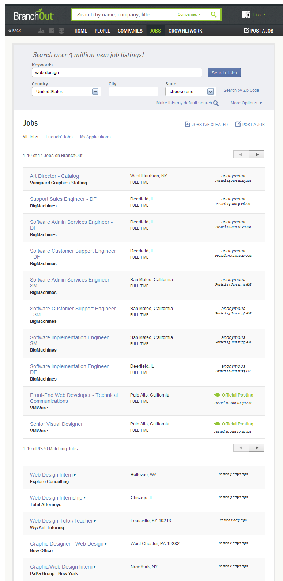Viewport: 283px width, 581px height.
Task: Go to PEOPLE in navigation bar
Action: click(x=102, y=31)
